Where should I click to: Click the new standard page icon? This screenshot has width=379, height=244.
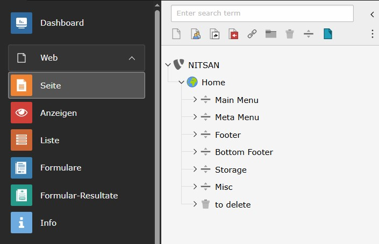[x=176, y=34]
